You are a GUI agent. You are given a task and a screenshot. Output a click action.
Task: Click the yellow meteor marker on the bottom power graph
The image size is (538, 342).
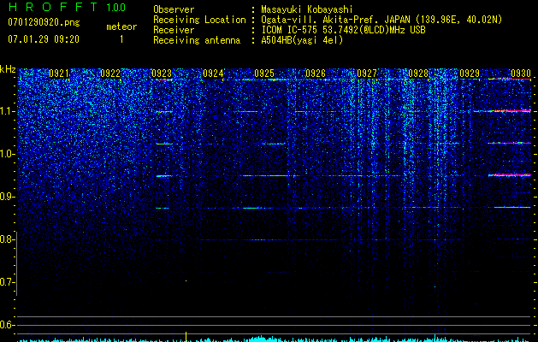186,336
